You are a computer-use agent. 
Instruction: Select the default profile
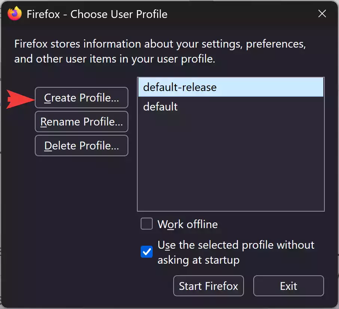coord(160,106)
